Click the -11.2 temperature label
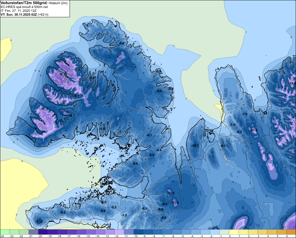The height and width of the screenshot is (238, 296). [39, 222]
